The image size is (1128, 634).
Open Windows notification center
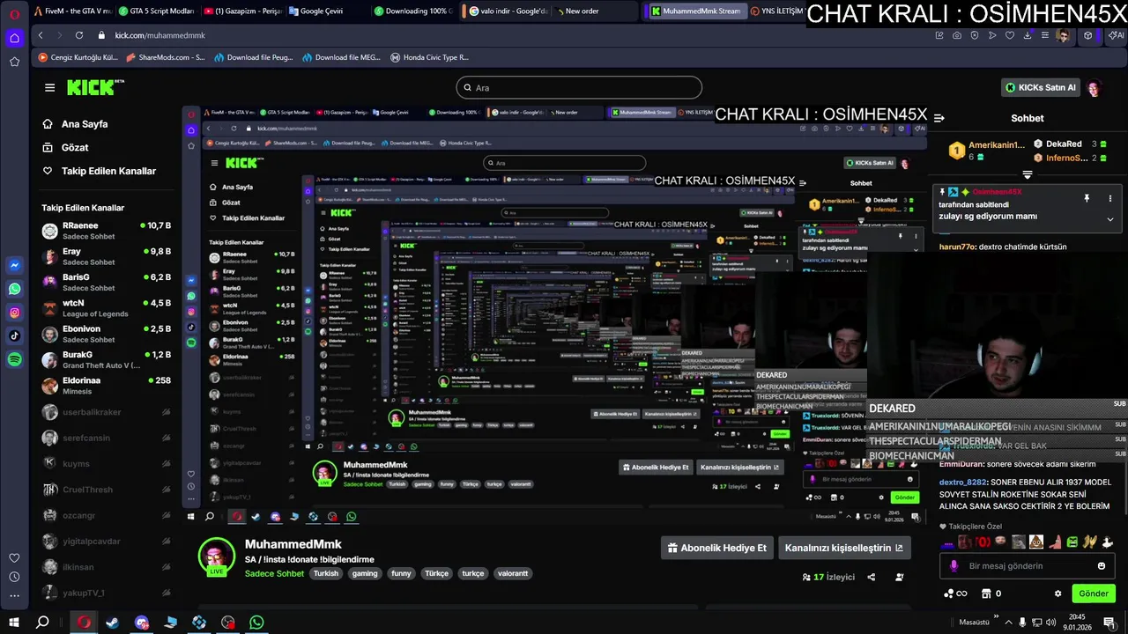[x=1109, y=622]
